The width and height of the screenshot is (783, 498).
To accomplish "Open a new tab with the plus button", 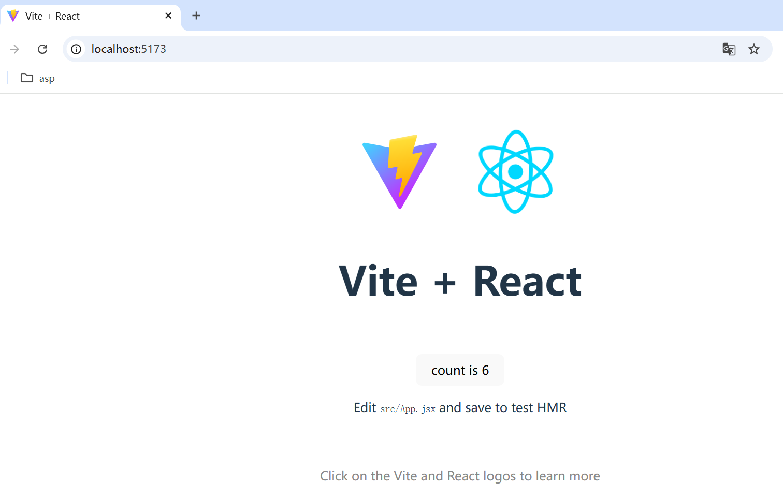I will [196, 16].
